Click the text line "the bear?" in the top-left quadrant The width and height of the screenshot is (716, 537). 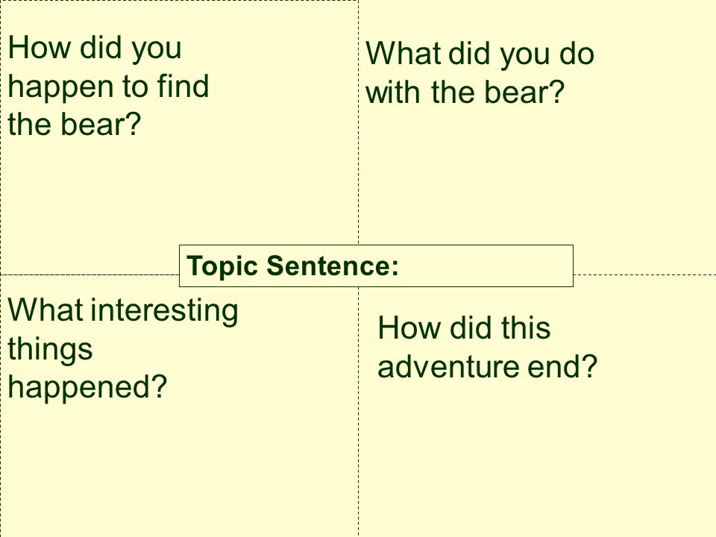75,125
